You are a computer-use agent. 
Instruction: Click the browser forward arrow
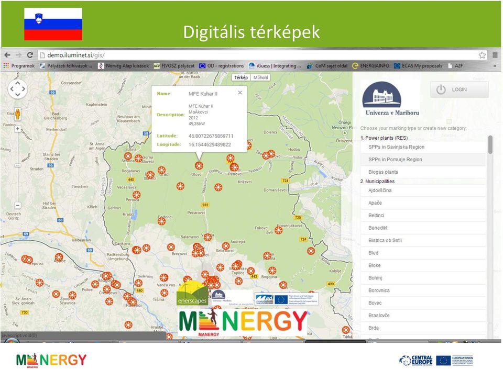point(19,55)
